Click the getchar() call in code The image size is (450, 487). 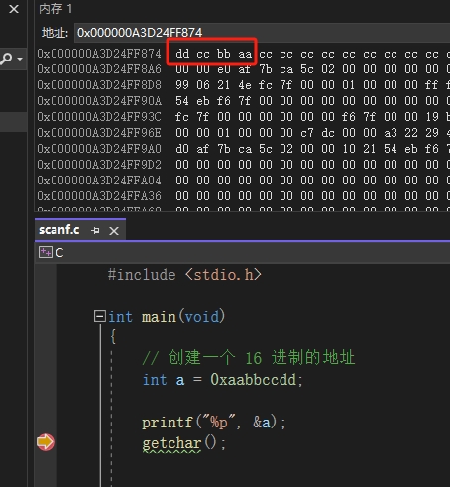pyautogui.click(x=183, y=443)
